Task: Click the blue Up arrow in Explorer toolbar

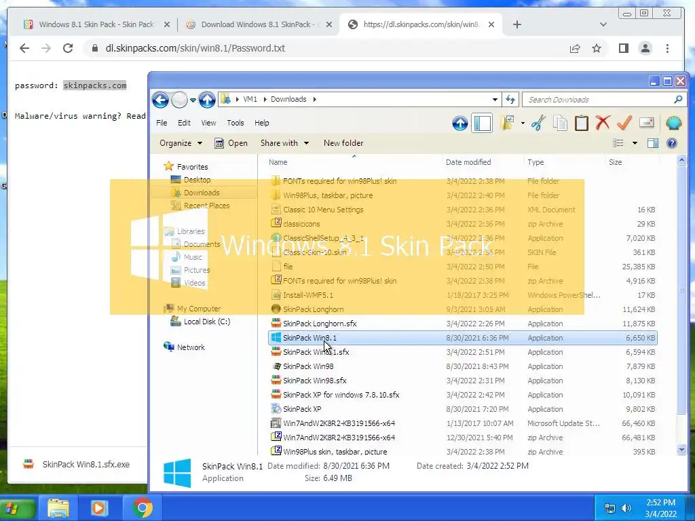Action: coord(460,123)
